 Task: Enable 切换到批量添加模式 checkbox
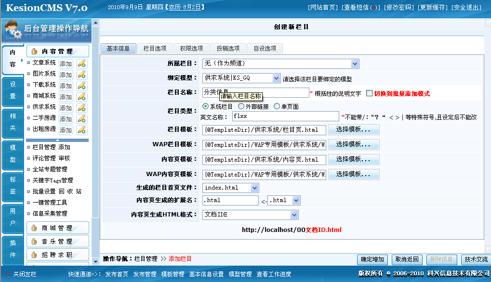pyautogui.click(x=370, y=93)
